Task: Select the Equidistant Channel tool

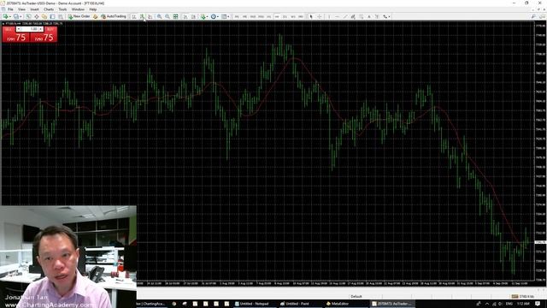Action: 353,16
